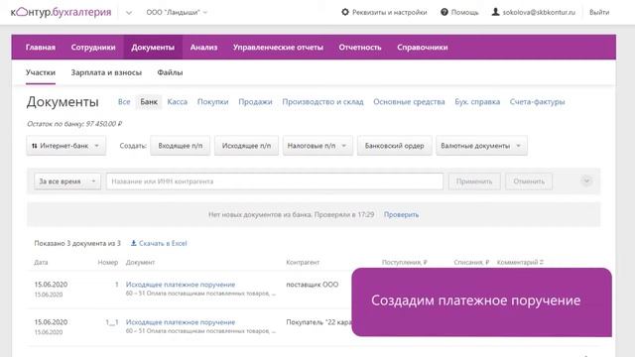This screenshot has width=635, height=357.
Task: Click the gear icon for Реквизиты и настройки
Action: (345, 12)
